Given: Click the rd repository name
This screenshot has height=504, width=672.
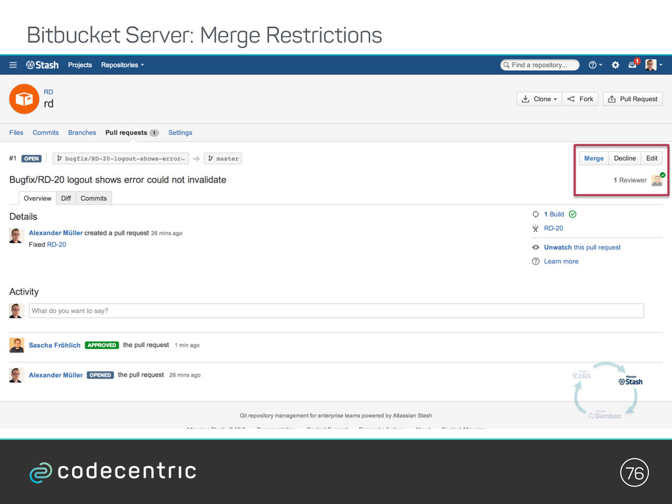Looking at the screenshot, I should click(49, 104).
